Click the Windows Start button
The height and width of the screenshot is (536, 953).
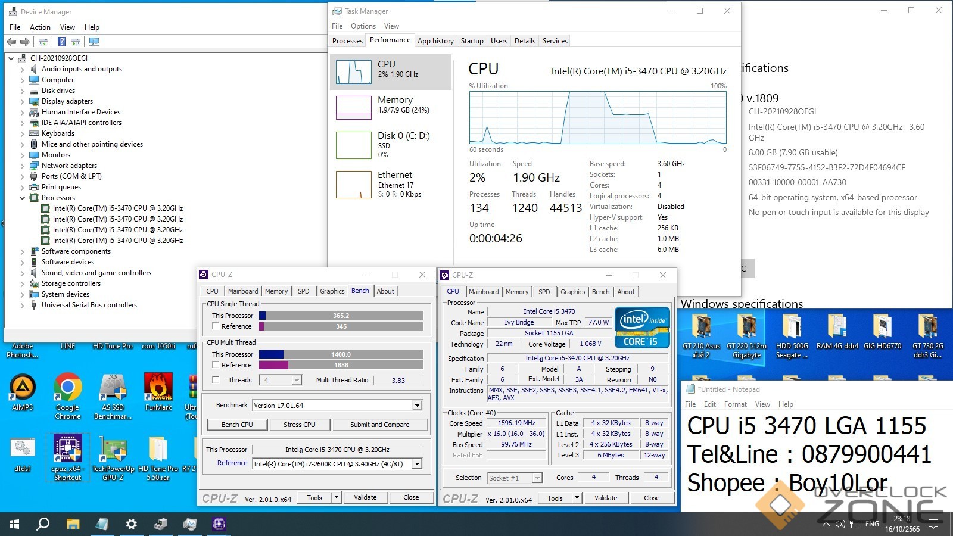(14, 524)
